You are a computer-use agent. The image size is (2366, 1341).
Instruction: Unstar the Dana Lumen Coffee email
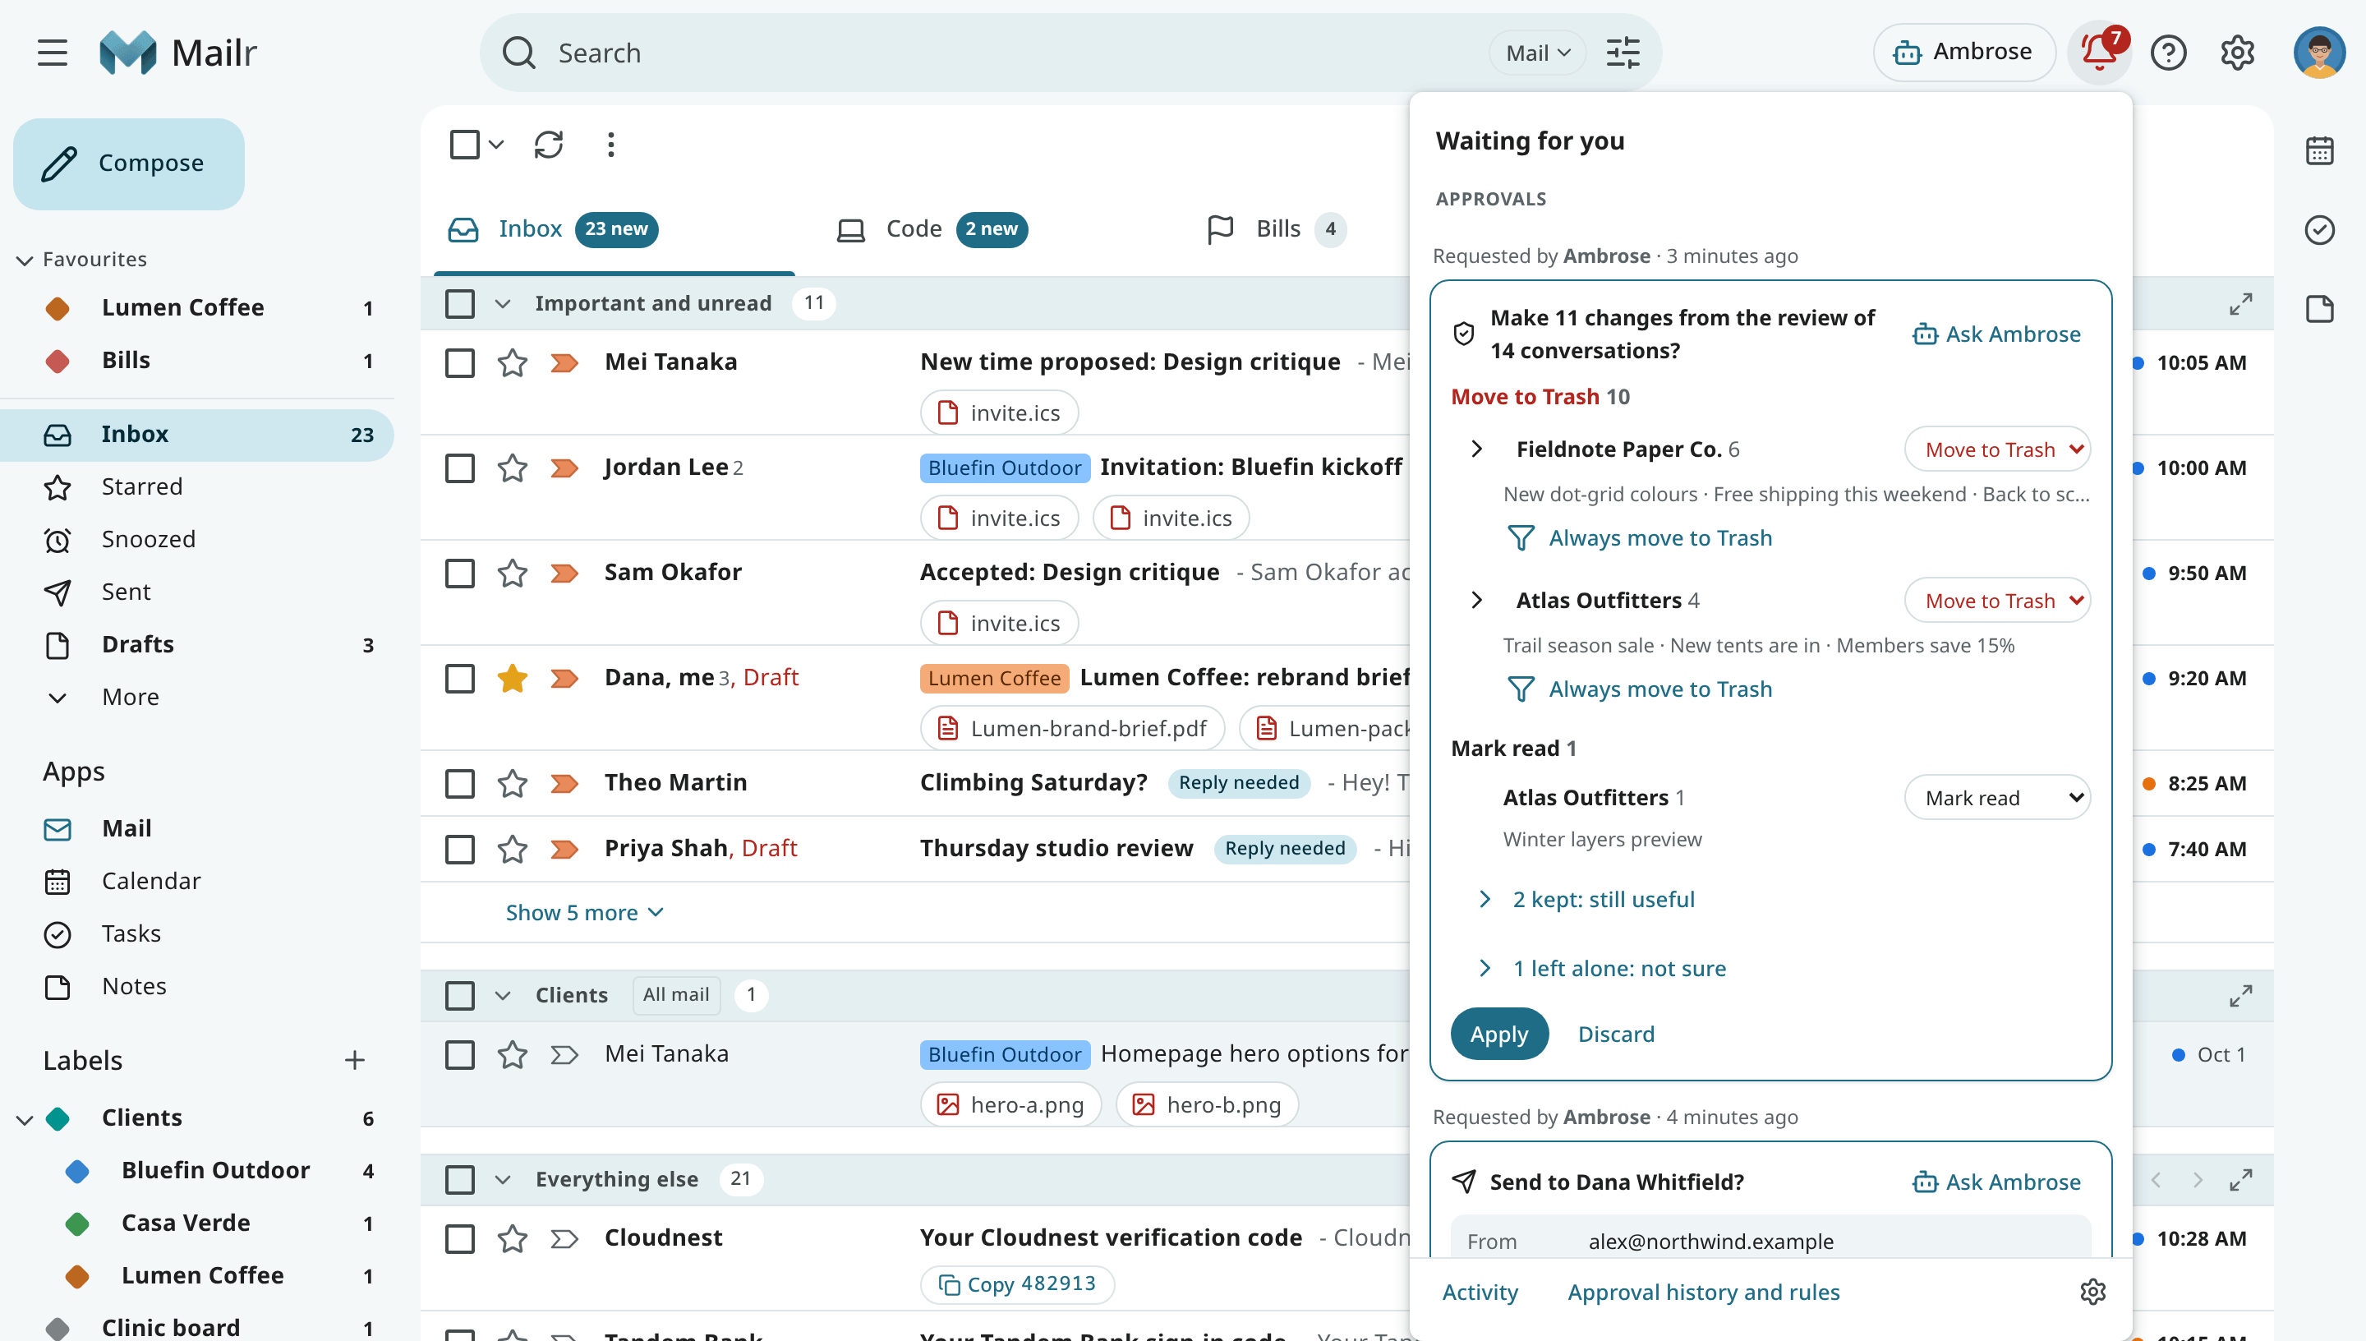click(x=513, y=678)
